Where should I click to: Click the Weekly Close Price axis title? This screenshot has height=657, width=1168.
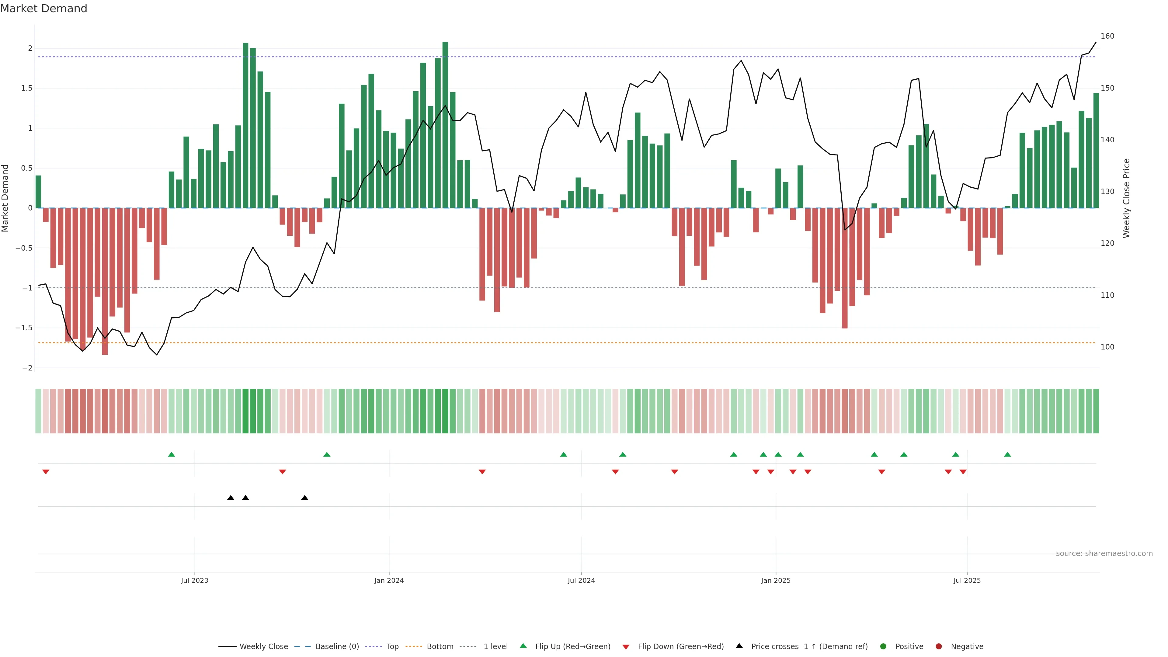1126,198
